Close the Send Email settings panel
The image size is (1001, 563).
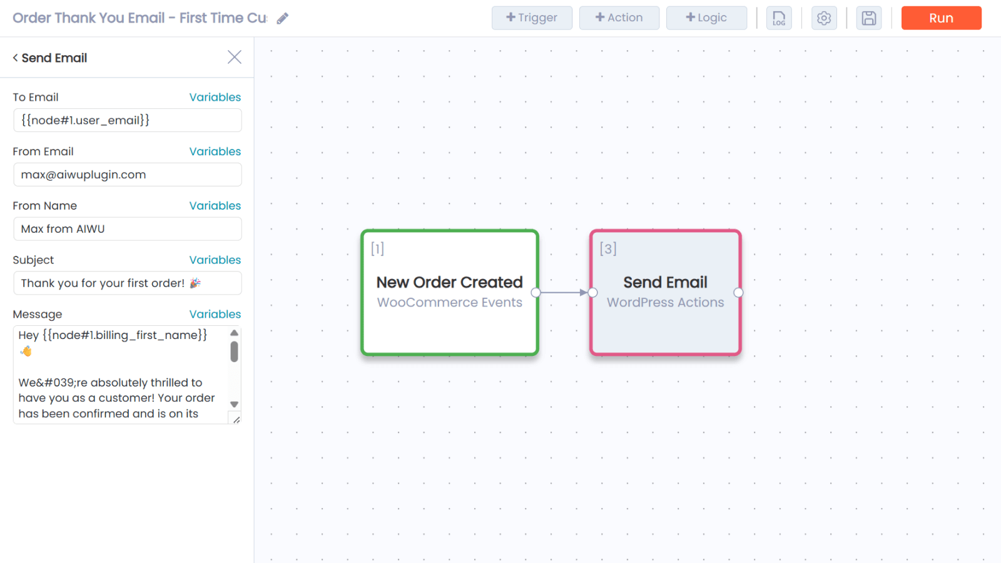tap(234, 56)
